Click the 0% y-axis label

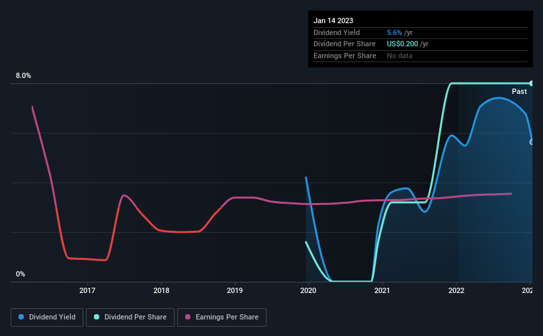(x=21, y=274)
